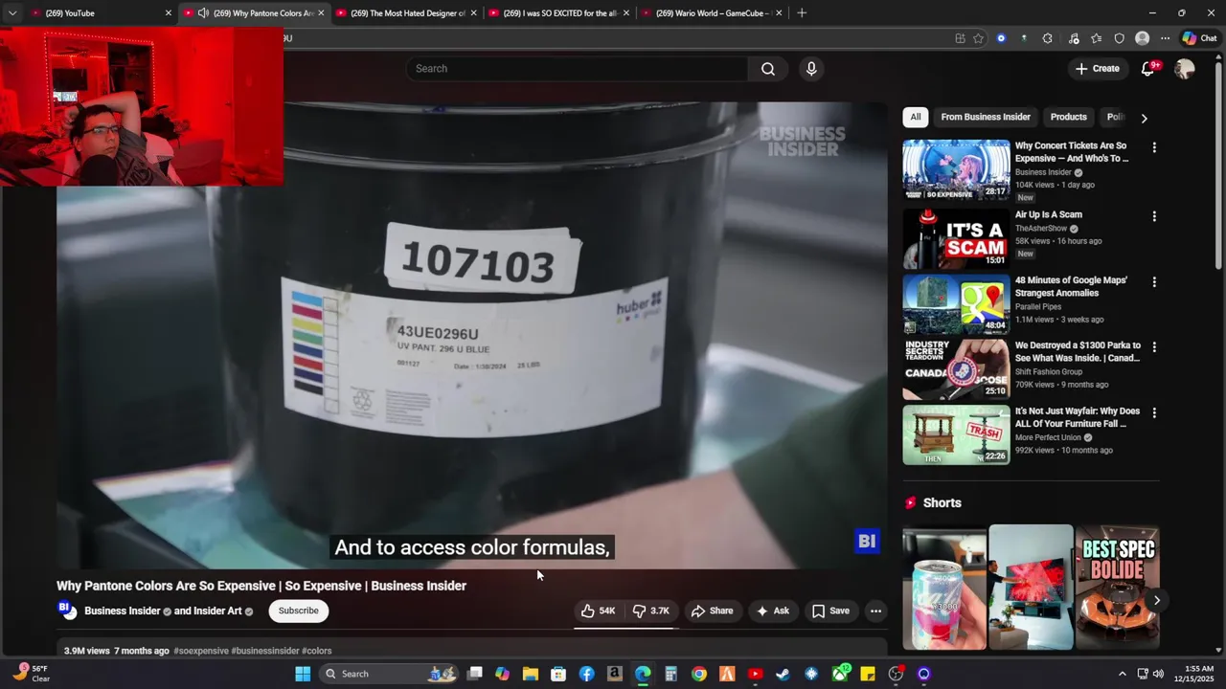This screenshot has width=1226, height=689.
Task: Open Edge favorites list icon
Action: click(x=1096, y=38)
